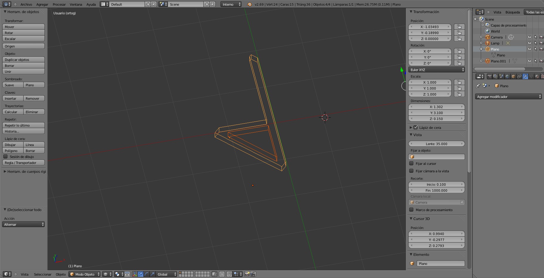The width and height of the screenshot is (544, 278).
Task: Enable Sesión de dibujo checkbox
Action: coord(5,156)
